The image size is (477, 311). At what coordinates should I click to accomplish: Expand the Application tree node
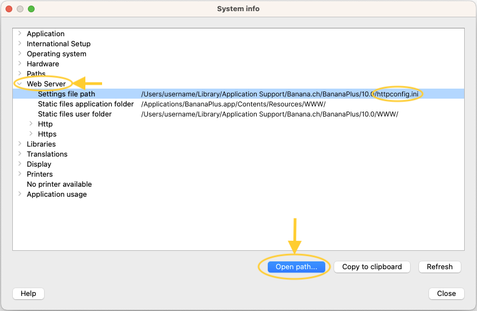pyautogui.click(x=20, y=34)
